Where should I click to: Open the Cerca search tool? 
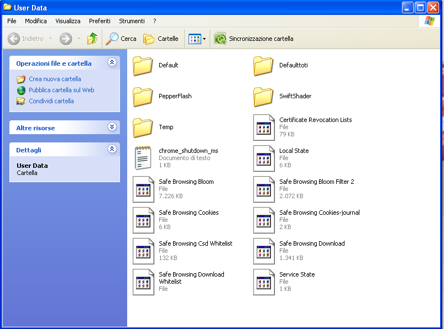[x=121, y=39]
